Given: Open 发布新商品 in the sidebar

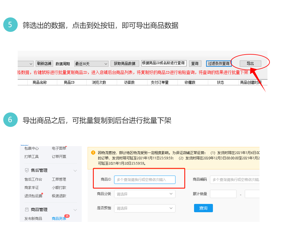Looking at the screenshot, I should (33, 219).
